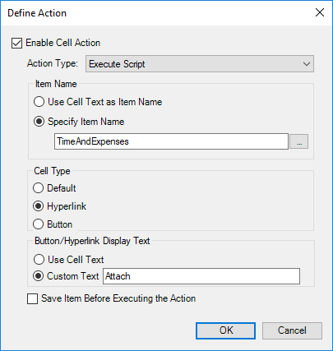Browse items with the ellipsis button
This screenshot has width=333, height=351.
pyautogui.click(x=298, y=141)
